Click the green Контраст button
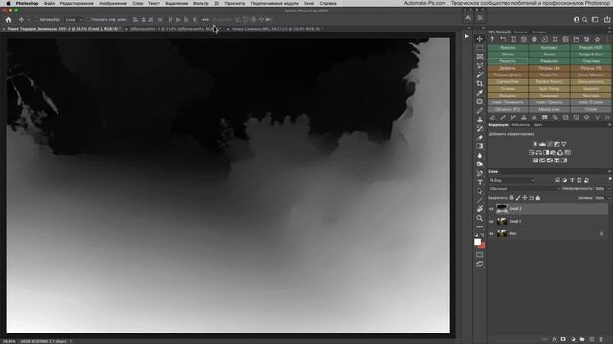The width and height of the screenshot is (613, 344). click(x=549, y=47)
